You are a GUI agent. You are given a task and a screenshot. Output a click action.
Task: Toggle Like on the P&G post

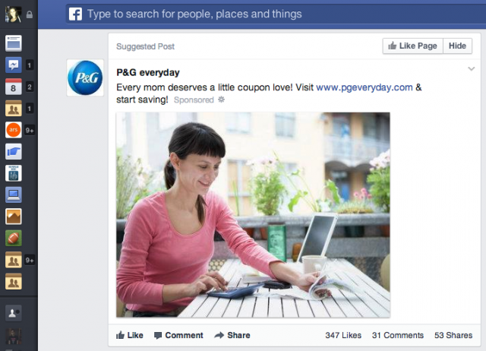(130, 335)
